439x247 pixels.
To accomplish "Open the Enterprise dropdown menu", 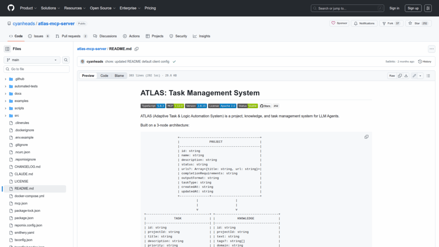I will (x=130, y=8).
